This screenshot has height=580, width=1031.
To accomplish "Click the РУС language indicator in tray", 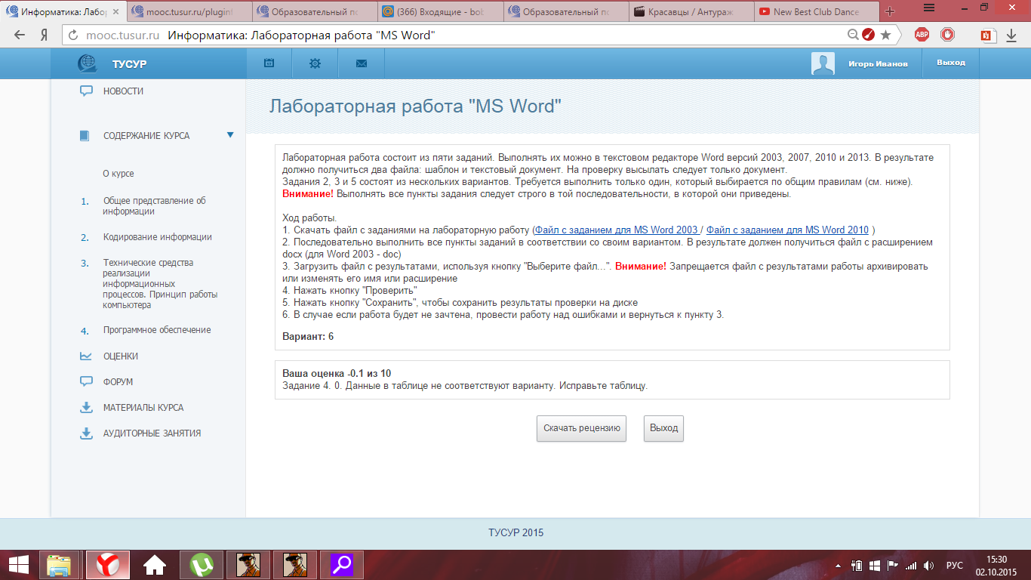I will [955, 565].
